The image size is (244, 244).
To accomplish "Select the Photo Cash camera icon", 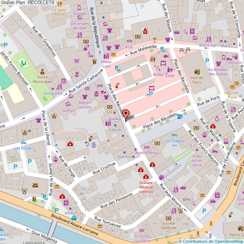I will tap(106, 56).
